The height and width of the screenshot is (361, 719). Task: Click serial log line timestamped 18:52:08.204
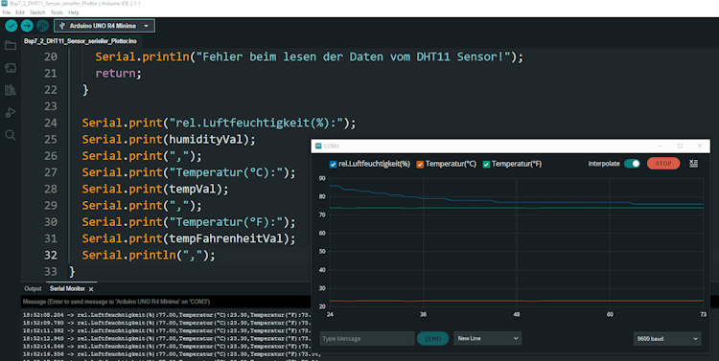tap(167, 315)
